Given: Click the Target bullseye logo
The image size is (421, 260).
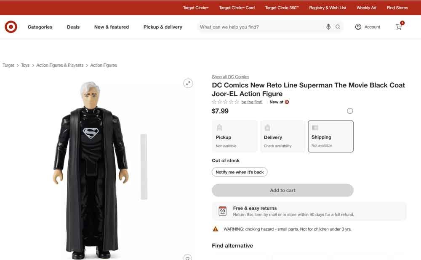Looking at the screenshot, I should [11, 27].
